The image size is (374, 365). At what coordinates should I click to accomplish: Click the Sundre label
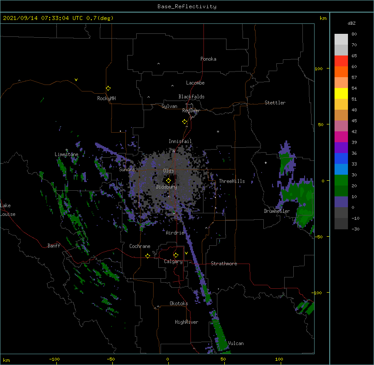pyautogui.click(x=127, y=169)
